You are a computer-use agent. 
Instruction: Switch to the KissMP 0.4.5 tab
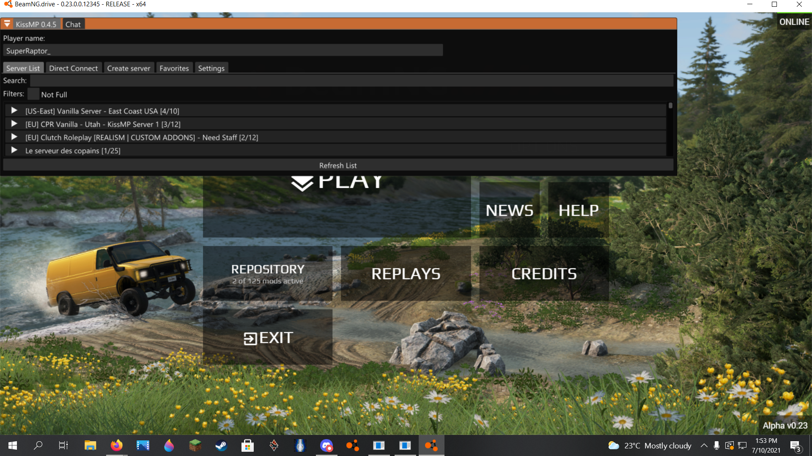[36, 24]
